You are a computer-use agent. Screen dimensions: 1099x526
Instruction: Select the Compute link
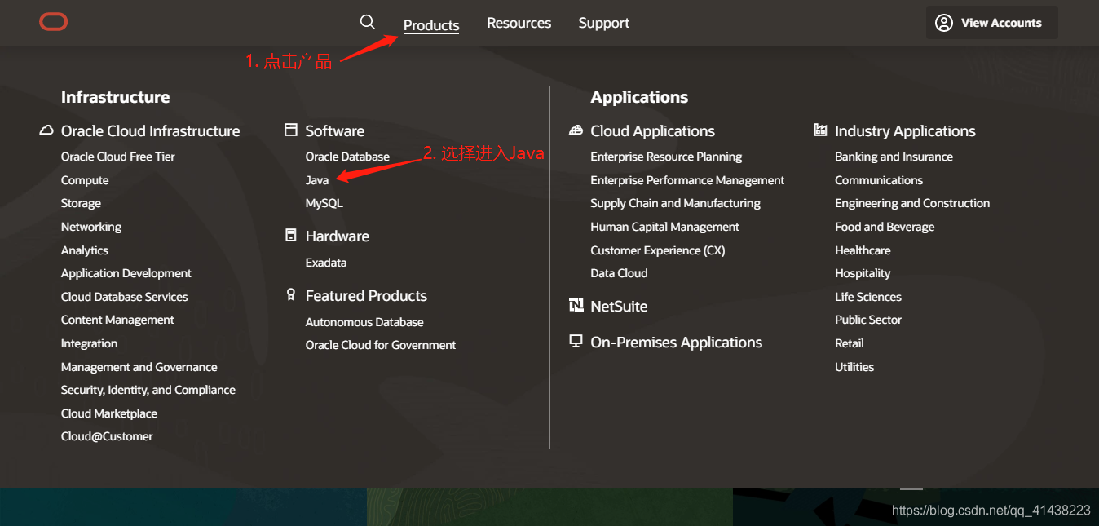tap(85, 180)
